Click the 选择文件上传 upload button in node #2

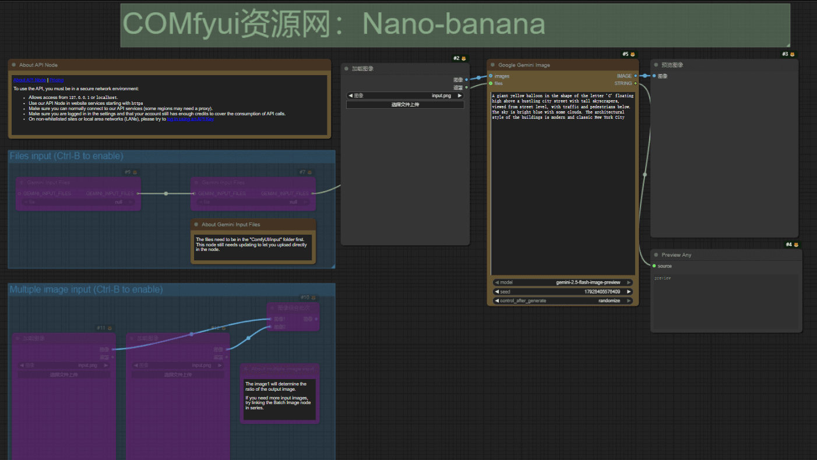(405, 105)
